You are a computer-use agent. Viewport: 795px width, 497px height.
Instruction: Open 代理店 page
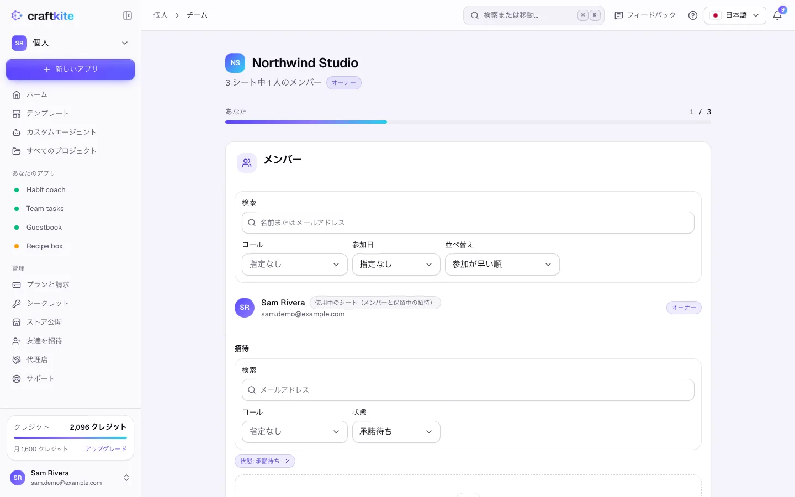[x=70, y=359]
